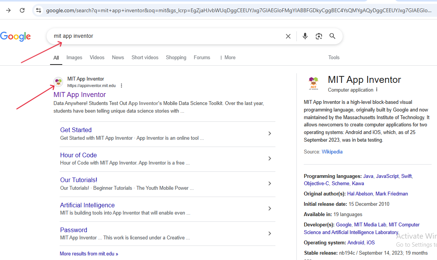Click the Objective-C link
This screenshot has height=260, width=437.
point(316,183)
